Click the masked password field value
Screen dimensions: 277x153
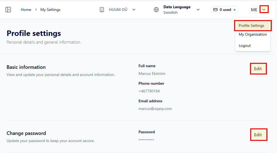(x=146, y=140)
